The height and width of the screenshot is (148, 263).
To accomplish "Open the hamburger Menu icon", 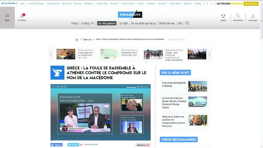I will (x=7, y=16).
